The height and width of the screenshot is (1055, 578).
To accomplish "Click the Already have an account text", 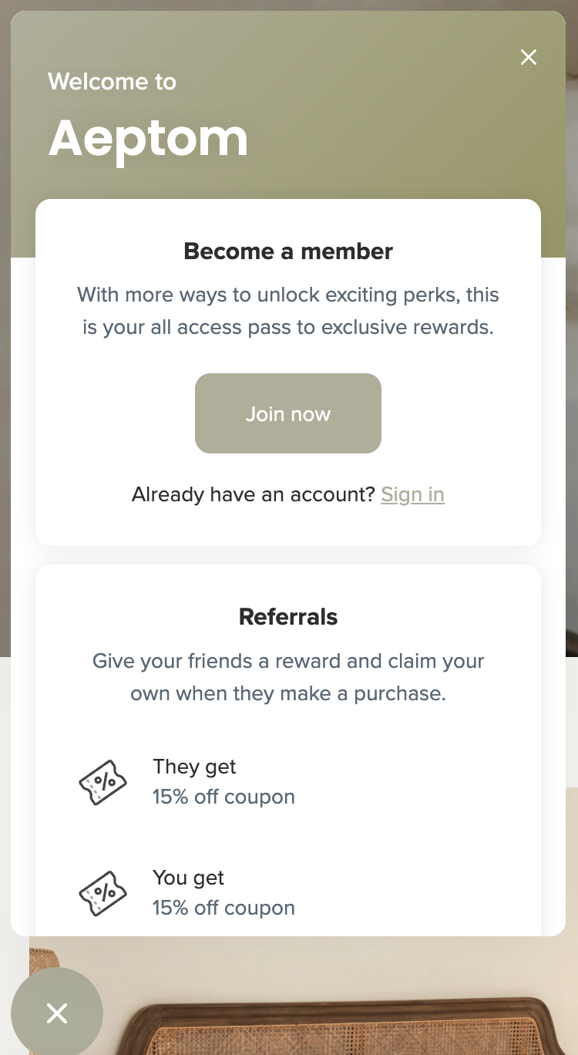I will (253, 494).
